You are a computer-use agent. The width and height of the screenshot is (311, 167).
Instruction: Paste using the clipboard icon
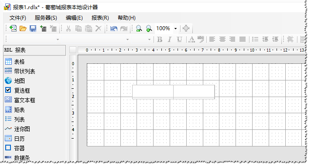coord(89,28)
